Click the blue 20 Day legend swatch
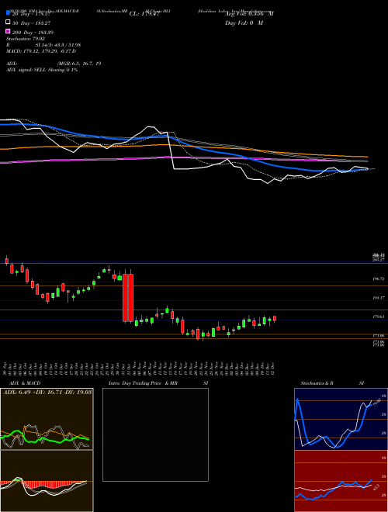The image size is (388, 512). click(x=9, y=13)
